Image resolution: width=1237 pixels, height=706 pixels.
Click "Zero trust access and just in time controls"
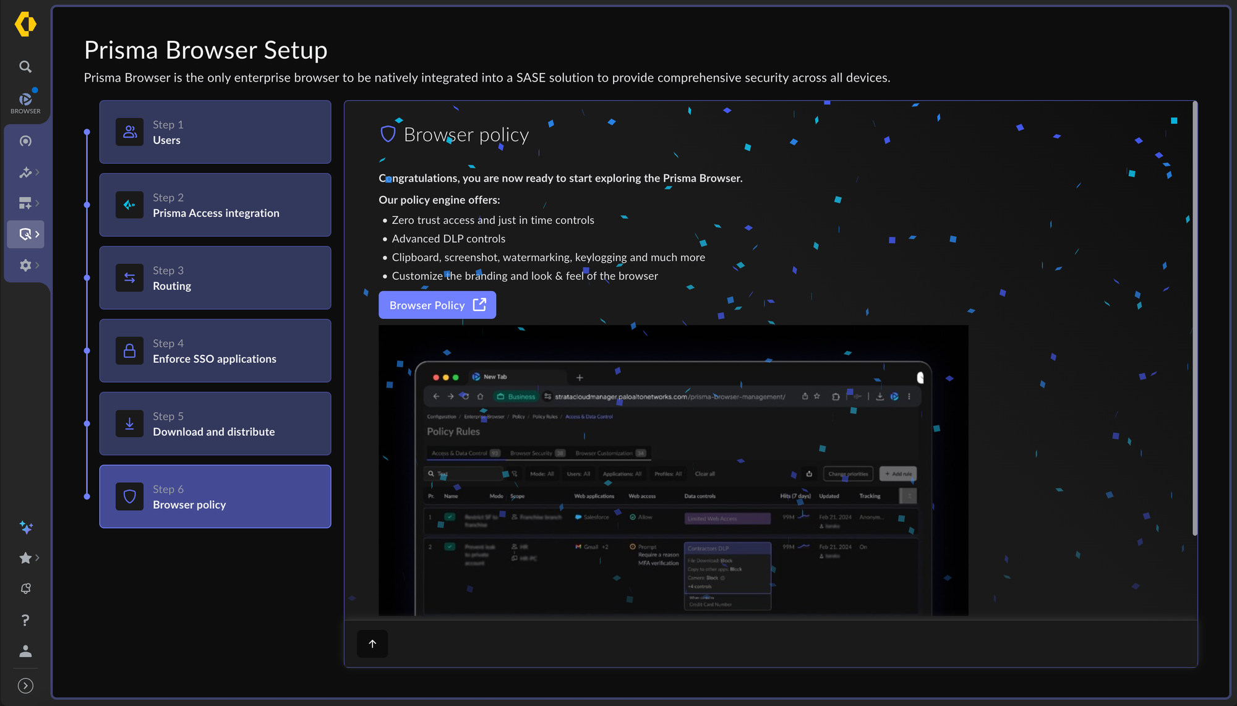coord(493,220)
